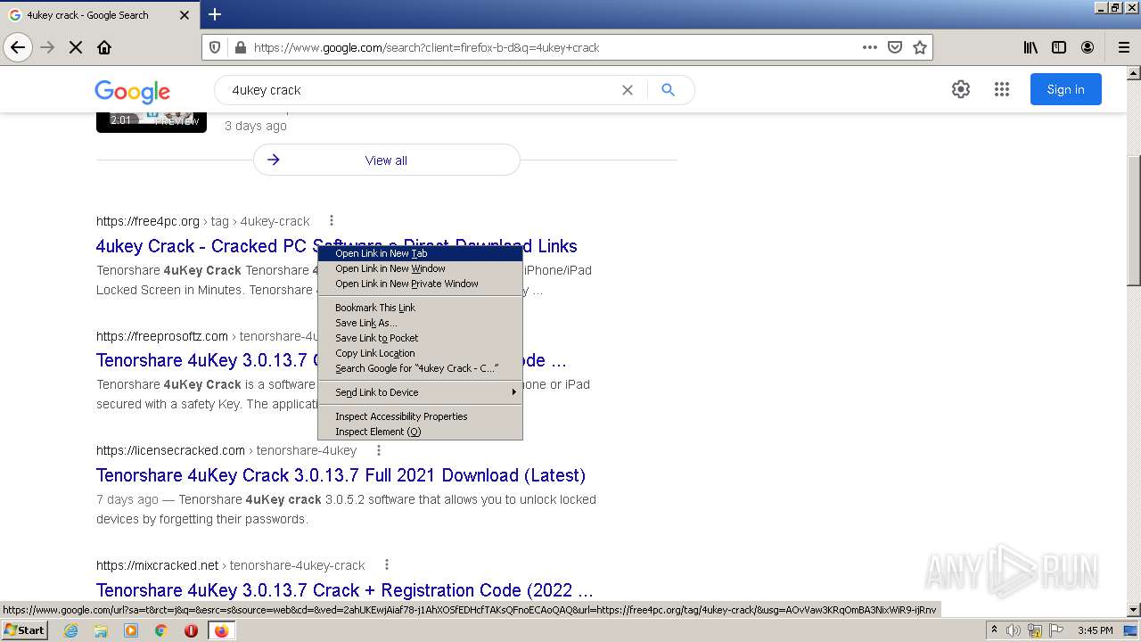Select Open Link in New Private Window
Screen dimensions: 1141x642
[x=420, y=284]
